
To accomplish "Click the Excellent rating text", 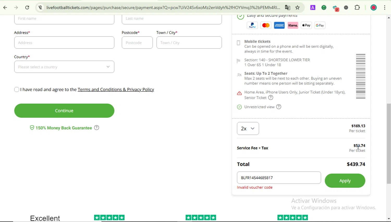I will (45, 218).
